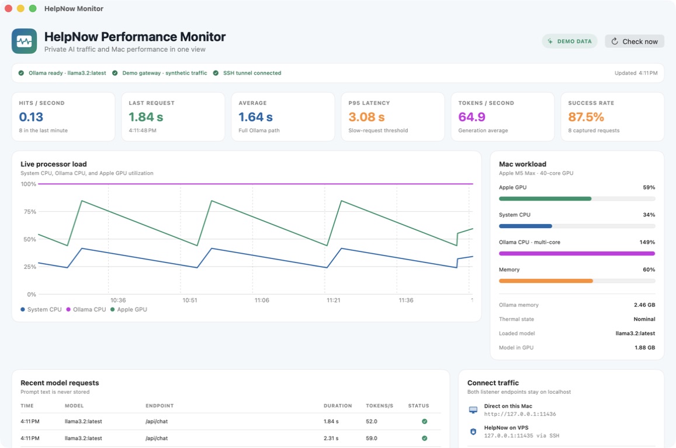Click the Recent model requests heading
The width and height of the screenshot is (676, 448).
pyautogui.click(x=60, y=383)
